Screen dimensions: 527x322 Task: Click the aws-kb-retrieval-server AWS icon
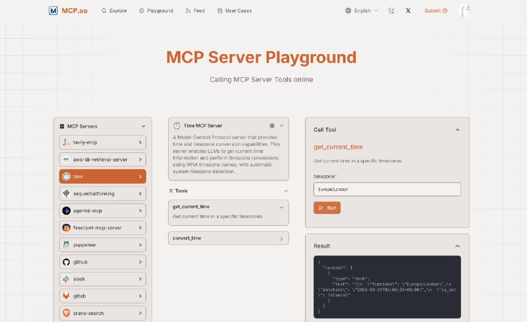tap(67, 159)
